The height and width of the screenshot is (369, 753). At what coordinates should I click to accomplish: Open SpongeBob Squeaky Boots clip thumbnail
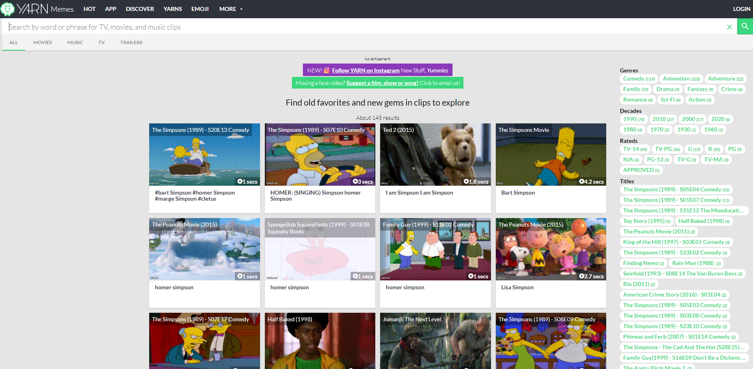click(320, 249)
